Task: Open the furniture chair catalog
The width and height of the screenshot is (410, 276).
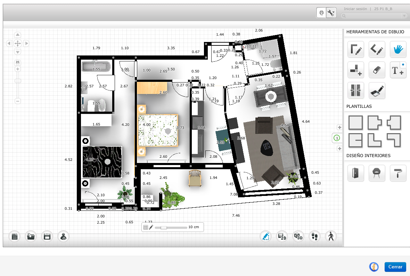Action: click(377, 173)
